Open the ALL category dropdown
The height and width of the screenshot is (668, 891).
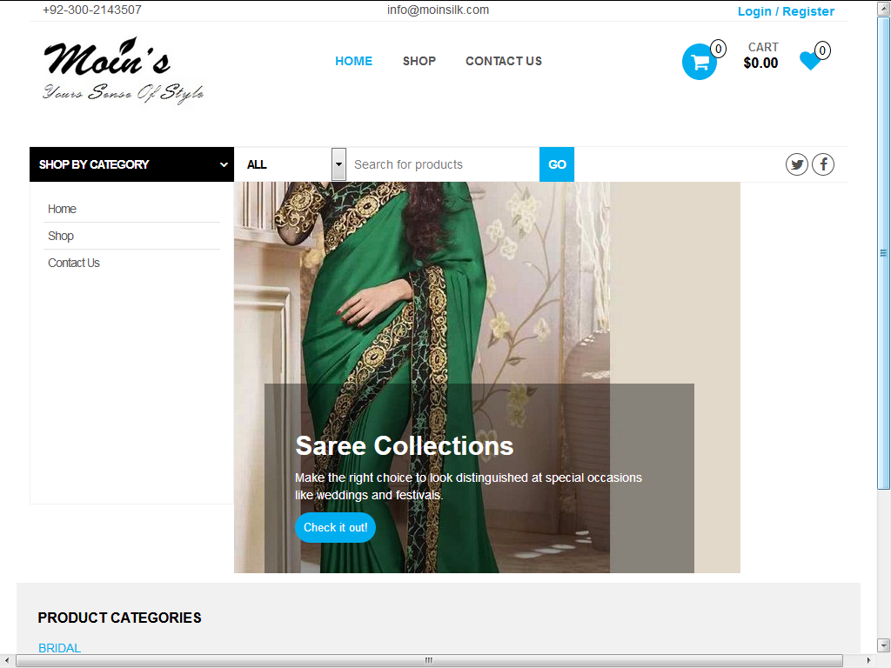pos(291,164)
